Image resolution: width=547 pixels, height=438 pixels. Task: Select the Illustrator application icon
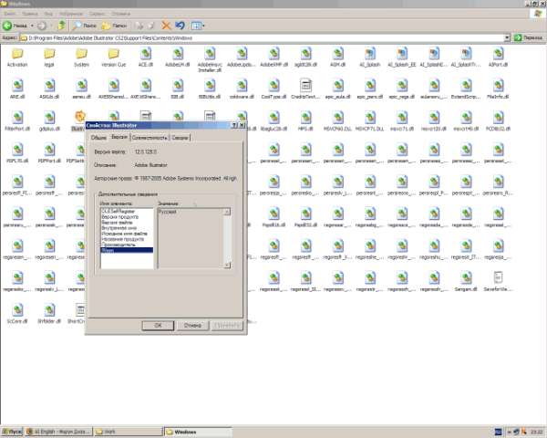point(80,118)
